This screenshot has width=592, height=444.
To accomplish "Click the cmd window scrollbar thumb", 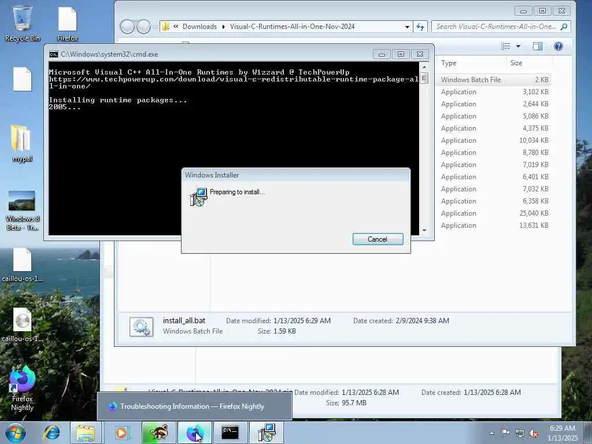I will coord(424,79).
